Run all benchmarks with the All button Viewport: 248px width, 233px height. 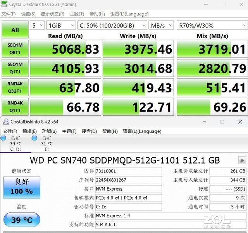(x=15, y=30)
